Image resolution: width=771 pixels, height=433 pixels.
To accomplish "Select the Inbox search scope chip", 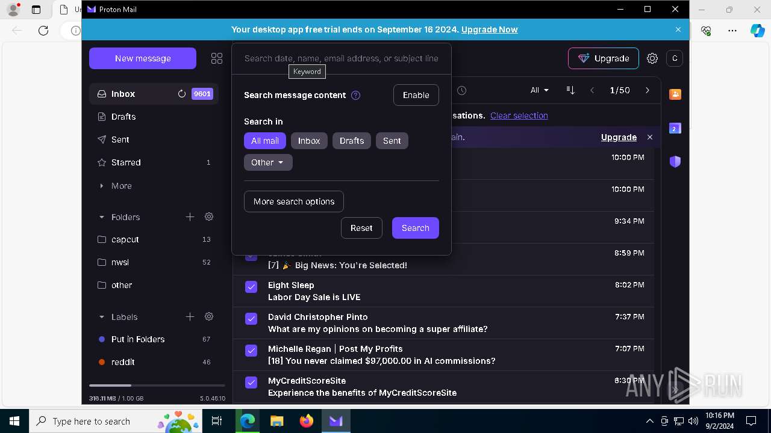I will [x=309, y=141].
